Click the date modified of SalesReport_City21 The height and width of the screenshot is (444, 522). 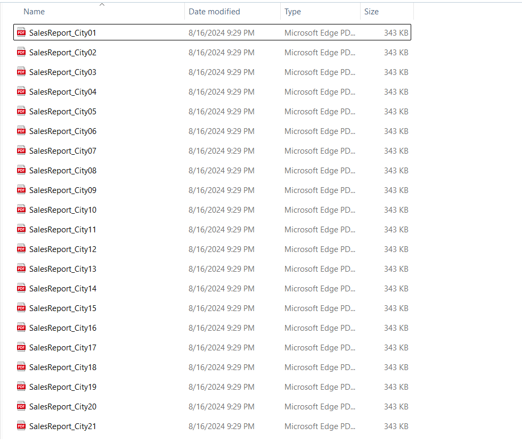pos(222,426)
